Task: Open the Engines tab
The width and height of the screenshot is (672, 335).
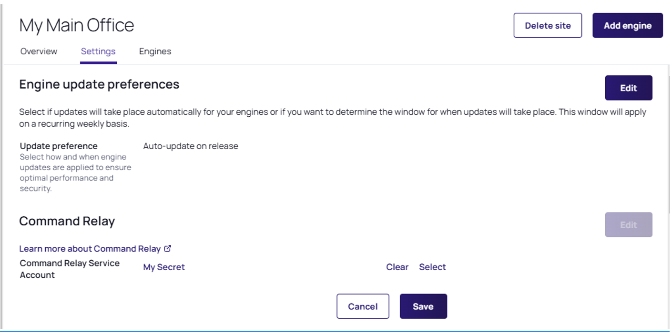Action: click(155, 51)
